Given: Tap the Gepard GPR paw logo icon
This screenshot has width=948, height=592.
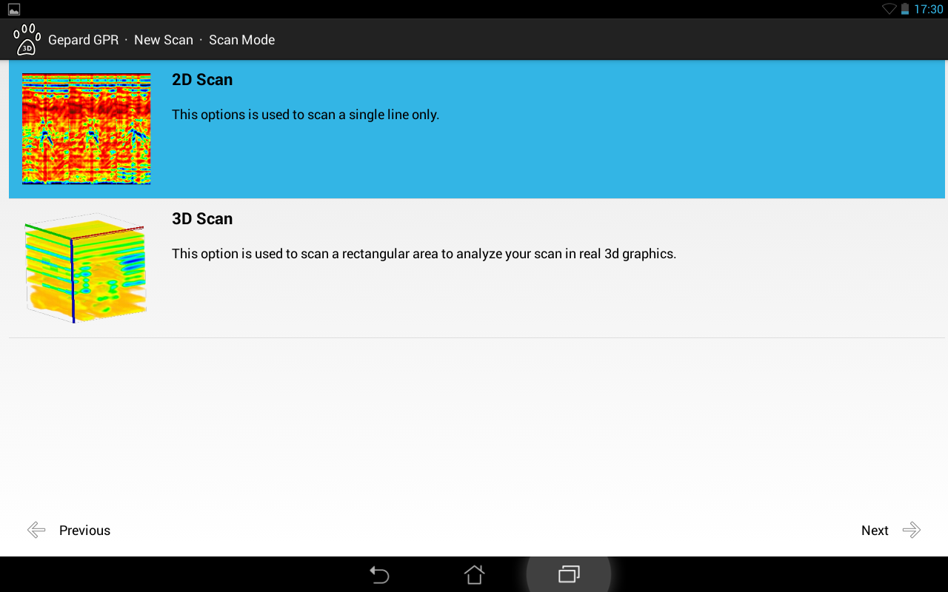Looking at the screenshot, I should tap(27, 39).
